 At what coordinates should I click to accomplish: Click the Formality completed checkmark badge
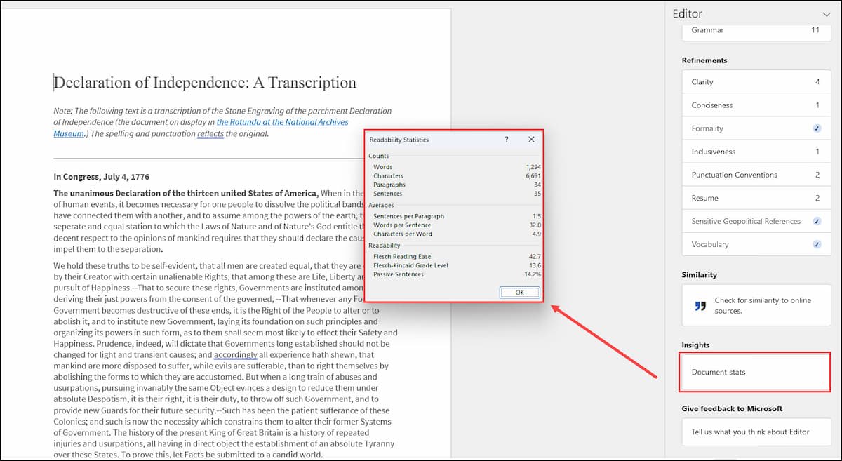point(815,128)
